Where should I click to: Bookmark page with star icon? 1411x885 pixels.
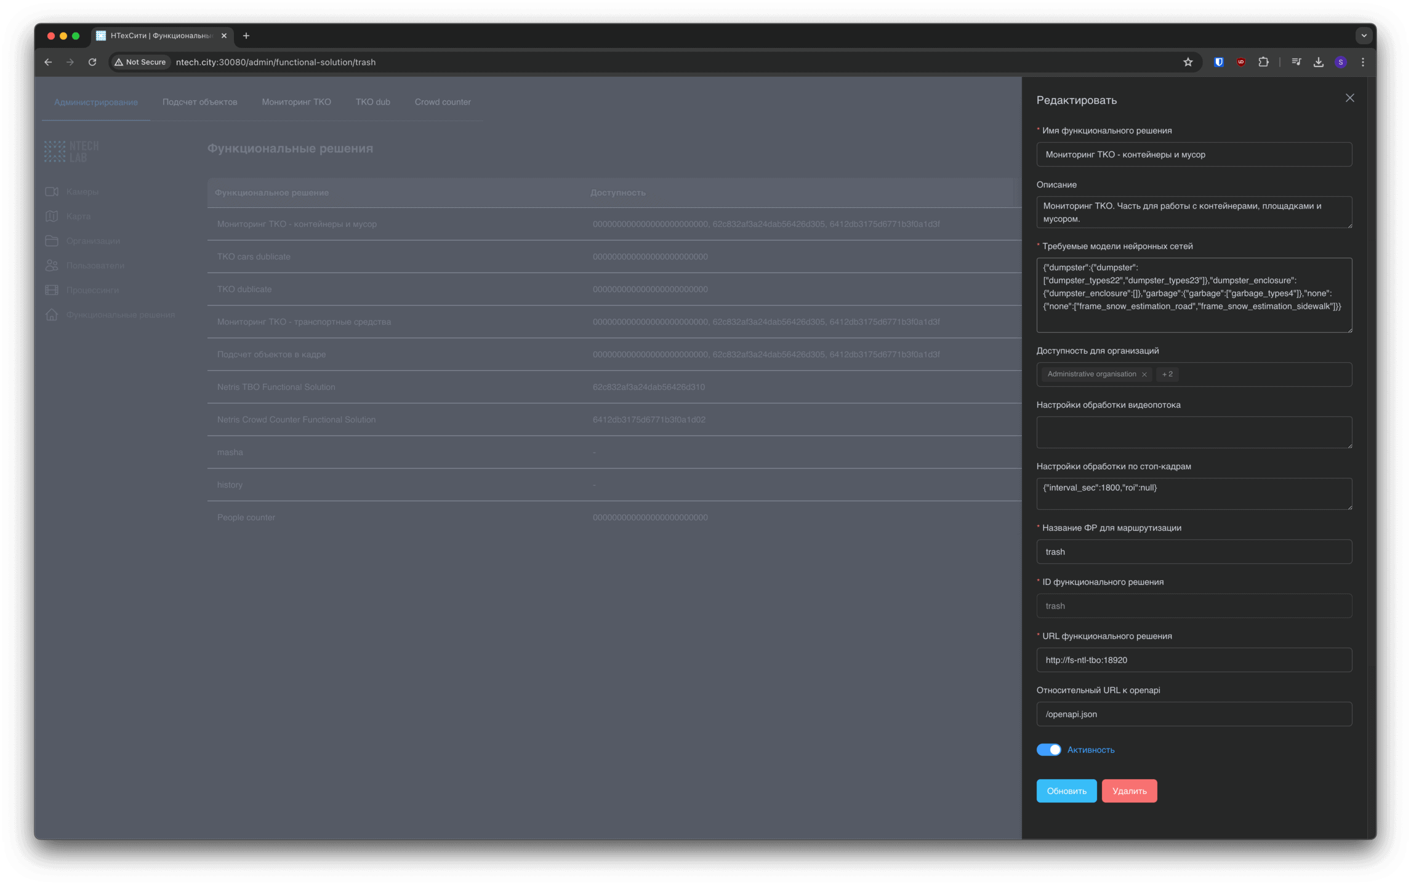coord(1188,62)
